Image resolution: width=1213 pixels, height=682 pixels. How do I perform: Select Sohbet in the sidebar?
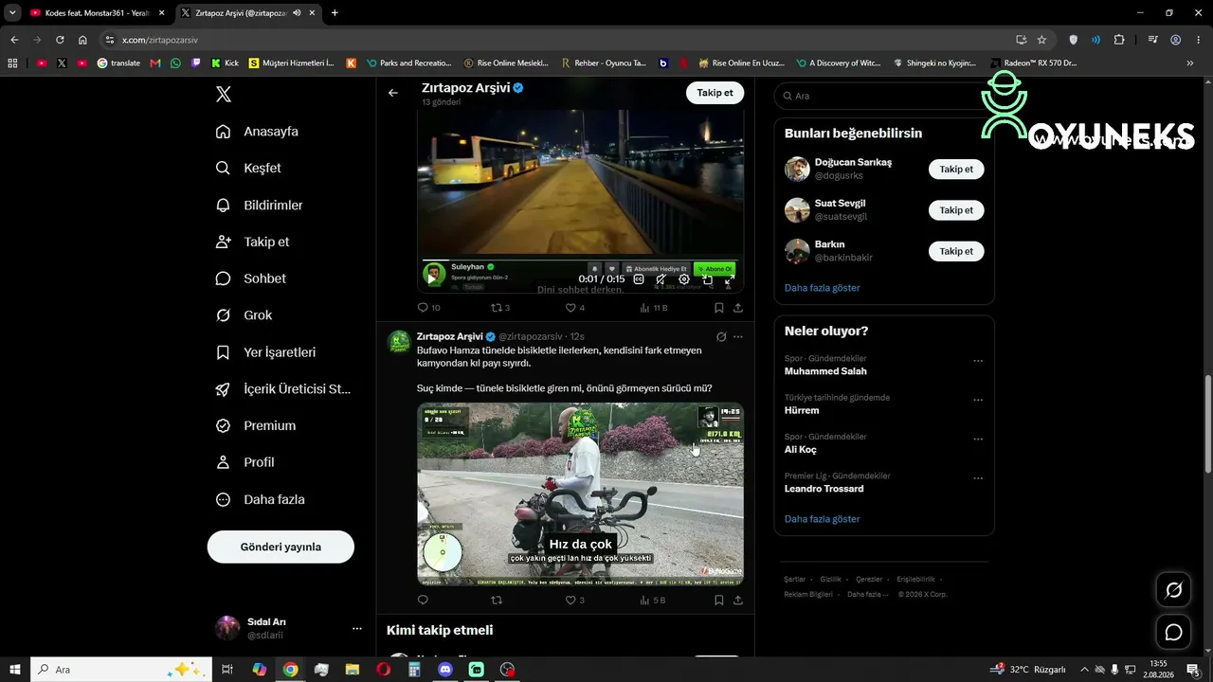[x=251, y=278]
